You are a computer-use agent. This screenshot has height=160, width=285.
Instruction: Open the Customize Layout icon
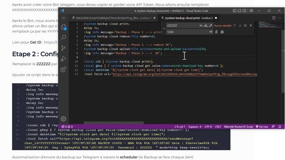(251, 11)
